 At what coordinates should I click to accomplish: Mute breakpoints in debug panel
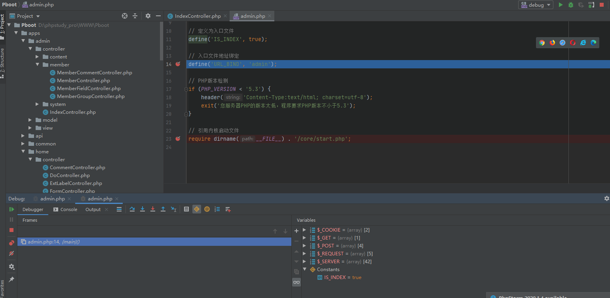point(11,253)
